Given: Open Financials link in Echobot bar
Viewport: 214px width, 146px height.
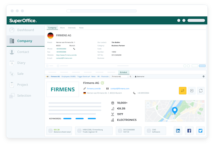Looking at the screenshot, I should [105, 77].
